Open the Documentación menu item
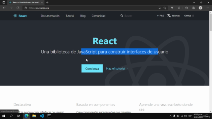This screenshot has width=212, height=119. coord(50,16)
